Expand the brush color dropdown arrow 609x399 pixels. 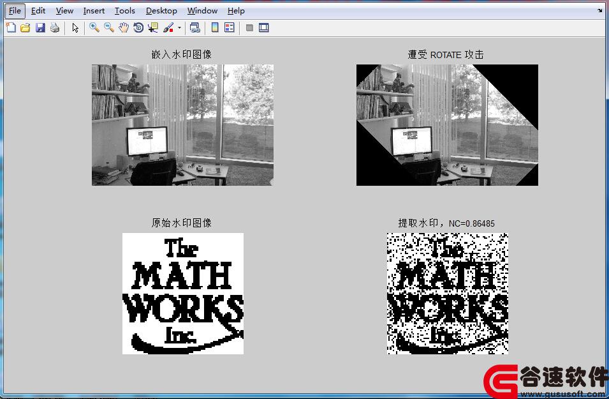point(179,27)
